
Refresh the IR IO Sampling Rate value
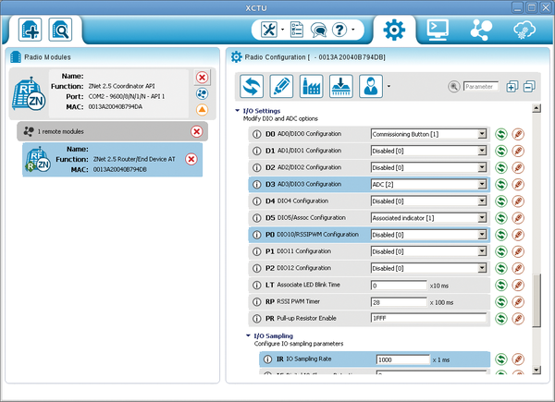[x=501, y=359]
